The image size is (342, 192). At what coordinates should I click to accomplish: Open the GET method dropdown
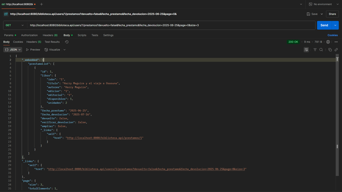coord(15,25)
